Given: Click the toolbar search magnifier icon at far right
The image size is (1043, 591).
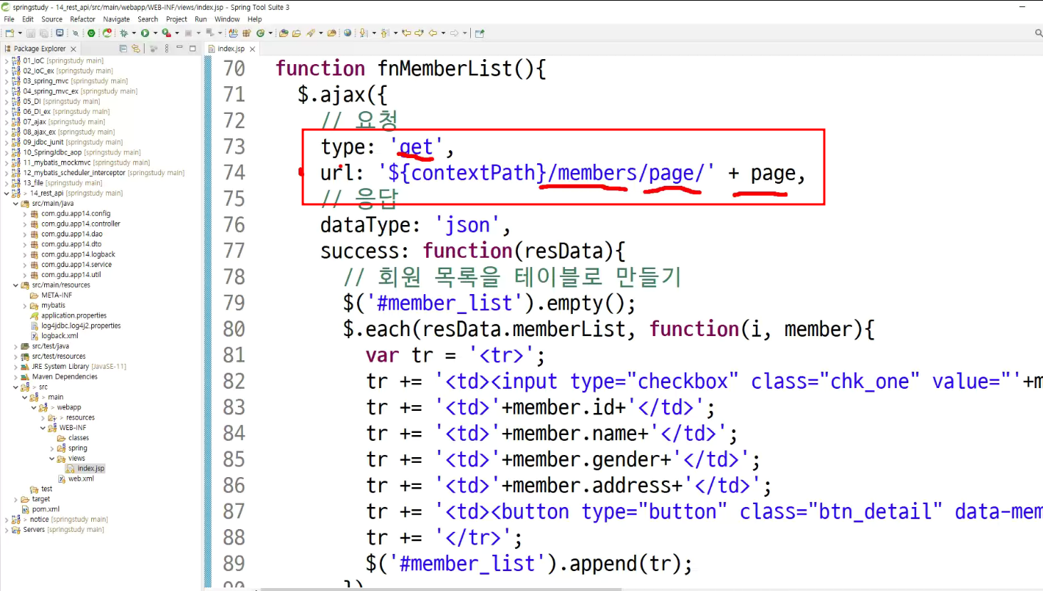Looking at the screenshot, I should [x=1038, y=33].
